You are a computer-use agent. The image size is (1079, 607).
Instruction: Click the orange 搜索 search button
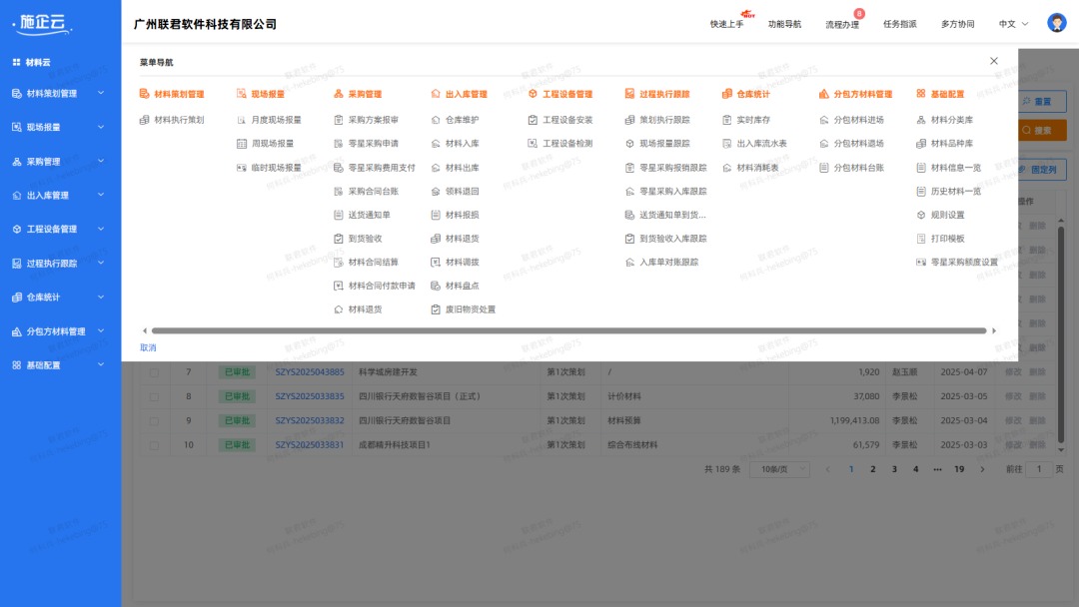coord(1044,130)
